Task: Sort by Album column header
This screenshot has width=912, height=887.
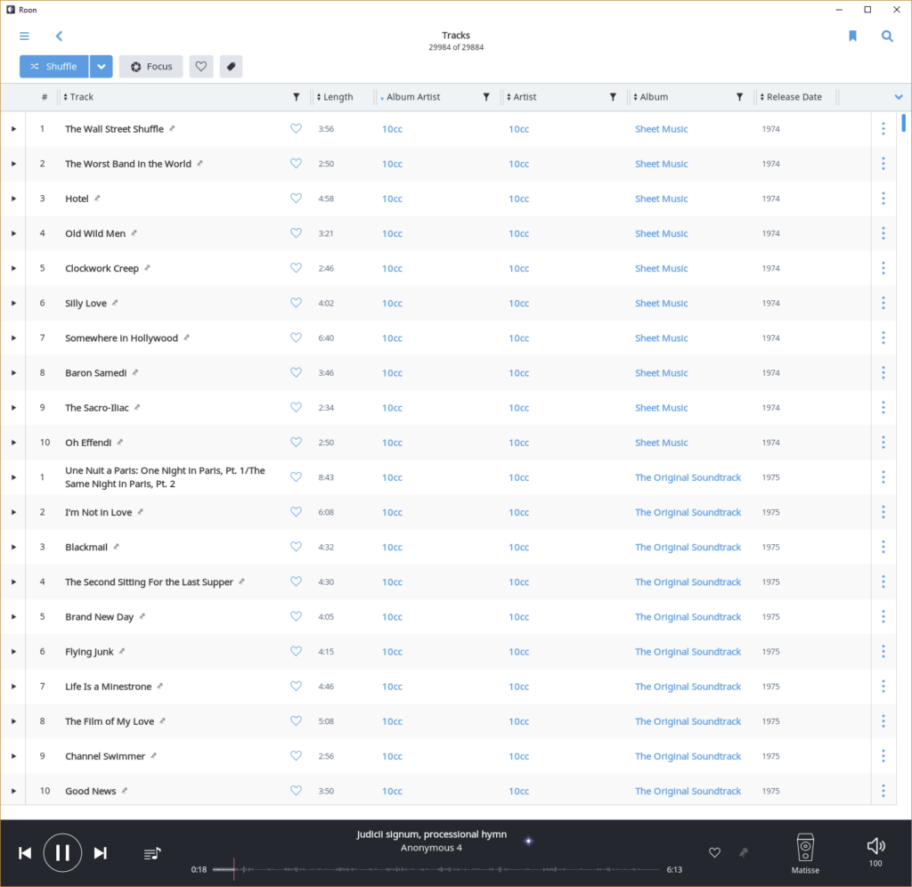Action: click(651, 97)
